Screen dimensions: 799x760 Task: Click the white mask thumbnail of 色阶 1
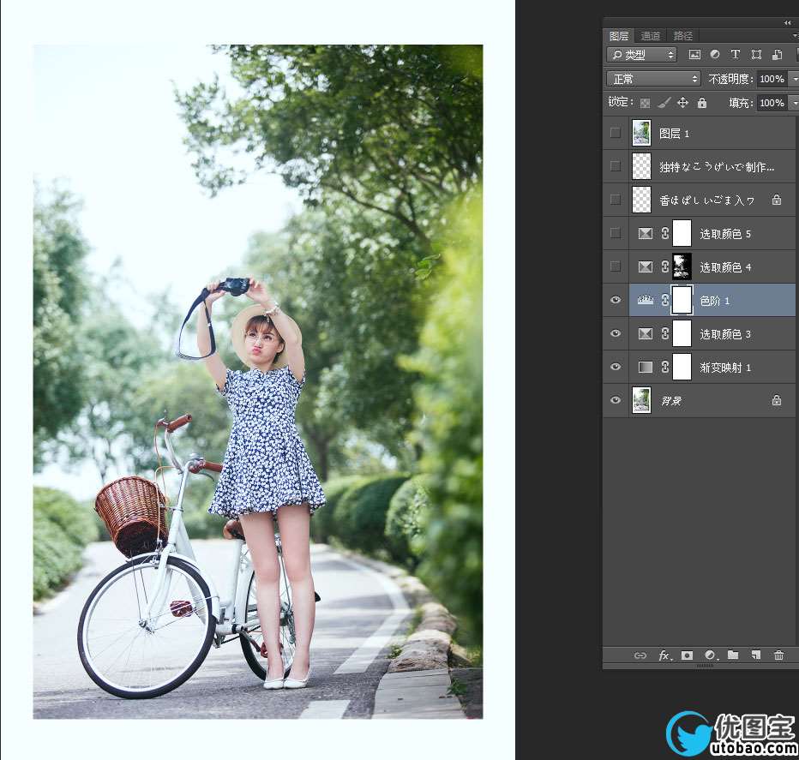[682, 301]
